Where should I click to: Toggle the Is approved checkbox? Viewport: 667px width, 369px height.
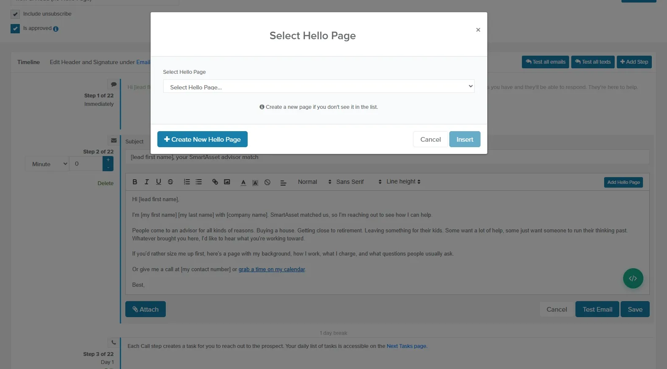(x=15, y=29)
